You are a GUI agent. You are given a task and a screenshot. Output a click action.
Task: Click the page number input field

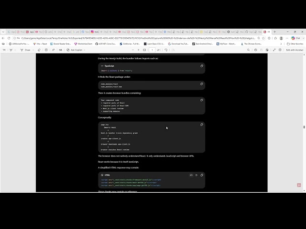tap(152, 50)
